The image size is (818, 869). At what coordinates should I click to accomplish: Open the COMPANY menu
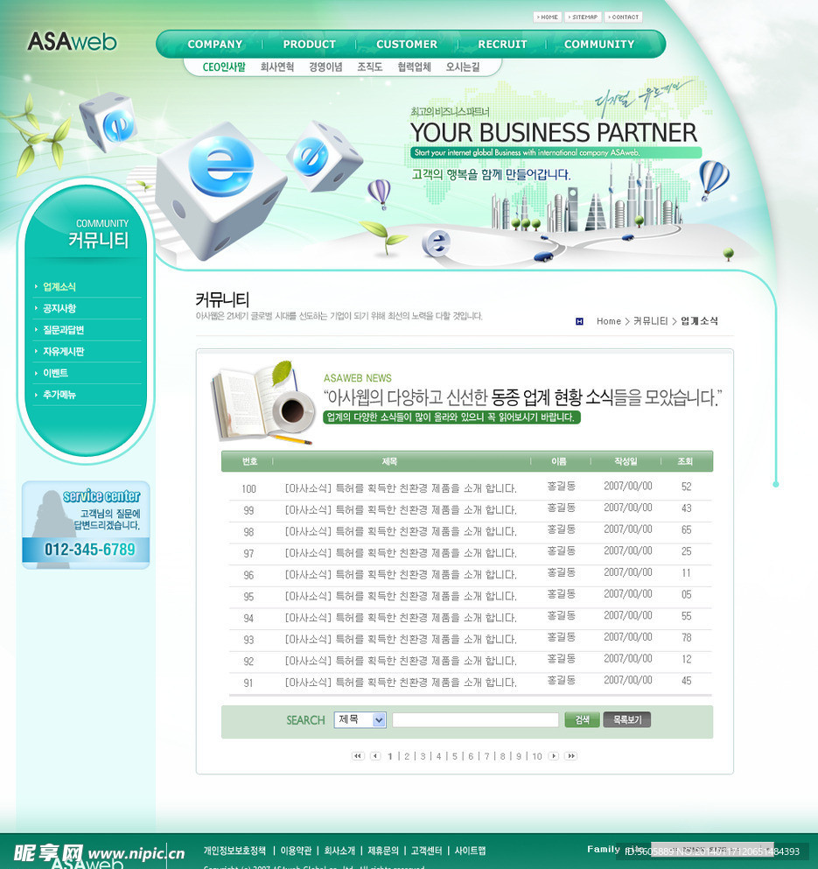[x=215, y=45]
